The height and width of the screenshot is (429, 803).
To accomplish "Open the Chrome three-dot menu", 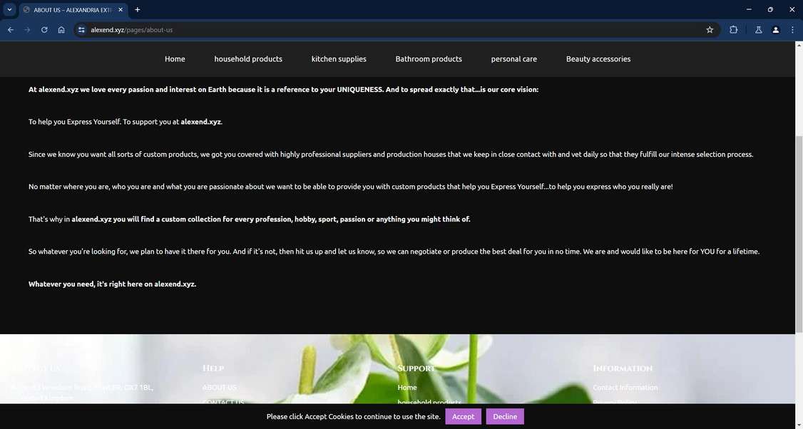I will pos(792,30).
